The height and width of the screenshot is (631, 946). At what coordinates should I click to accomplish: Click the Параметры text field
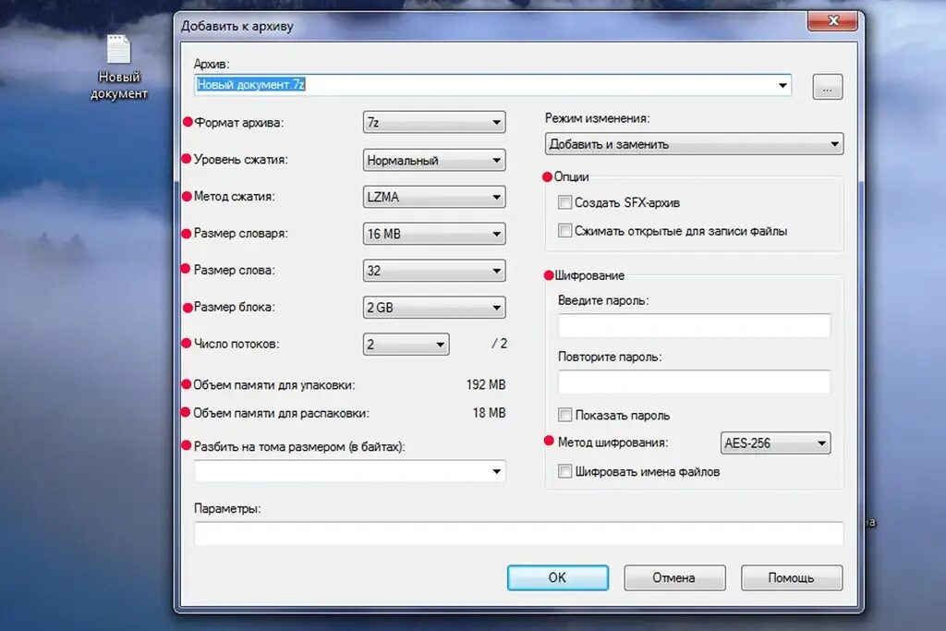click(518, 534)
